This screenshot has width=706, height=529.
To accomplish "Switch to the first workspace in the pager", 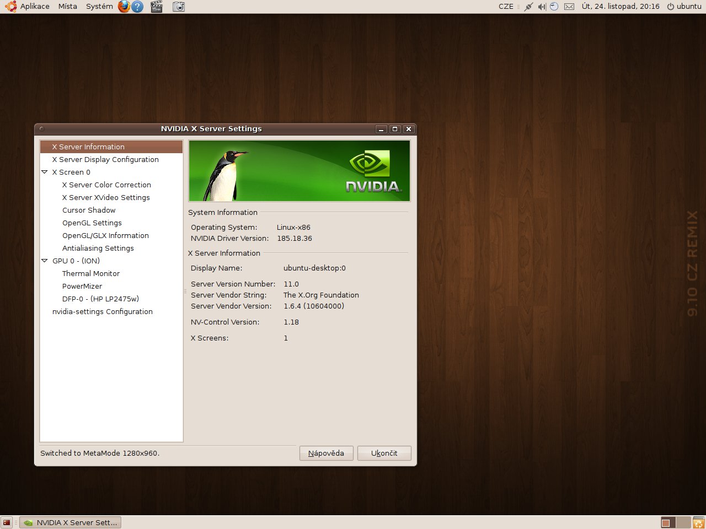I will coord(668,522).
